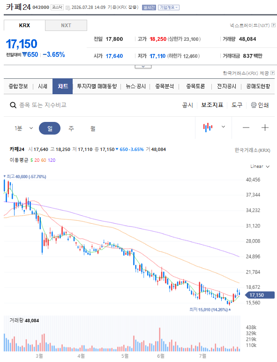This screenshot has height=362, width=277.
Task: Open the 한국거래소(KRX) 제공 help icon
Action: pos(273,73)
